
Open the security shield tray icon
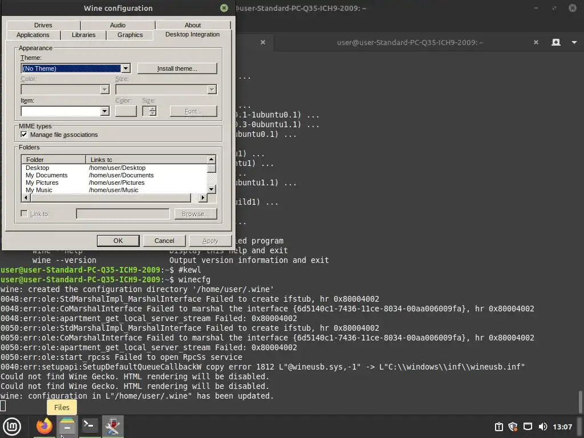click(x=513, y=427)
